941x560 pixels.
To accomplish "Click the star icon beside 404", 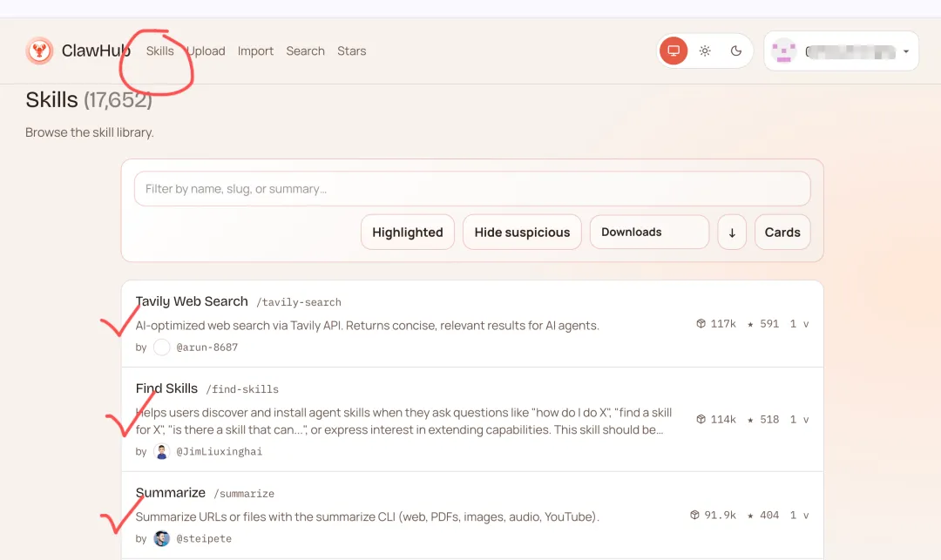I will [x=750, y=516].
